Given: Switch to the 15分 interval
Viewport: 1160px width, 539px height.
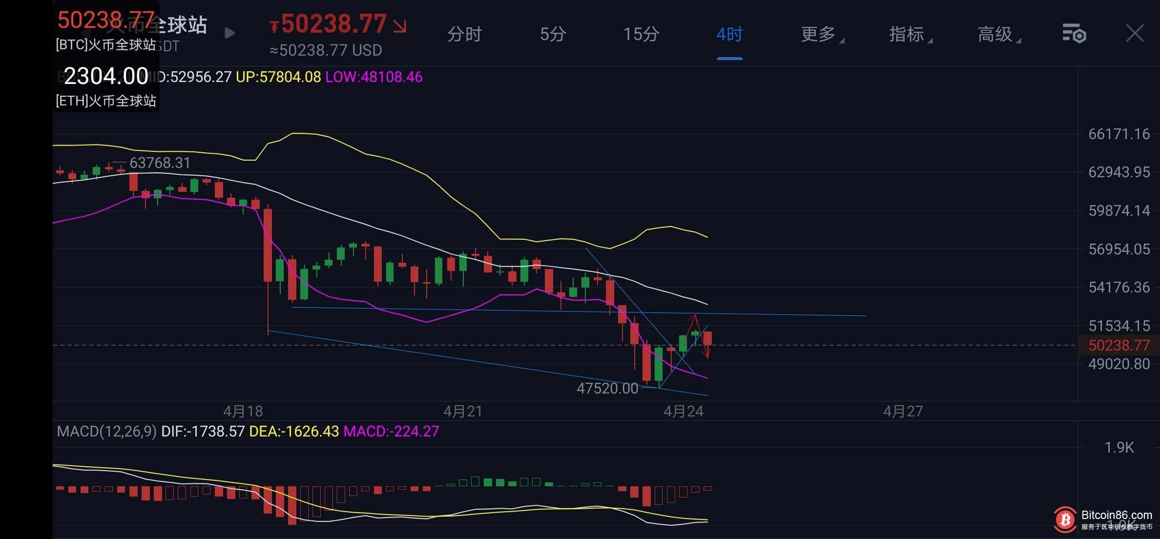Looking at the screenshot, I should point(641,34).
